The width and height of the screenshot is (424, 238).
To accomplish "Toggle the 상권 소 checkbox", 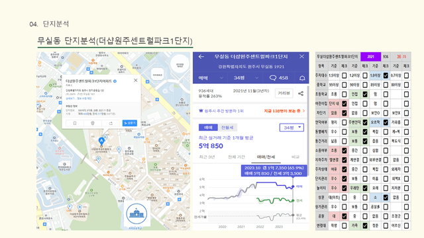I will click(x=386, y=198).
